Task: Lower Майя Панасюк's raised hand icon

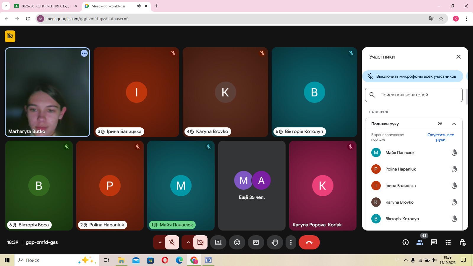Action: (454, 153)
